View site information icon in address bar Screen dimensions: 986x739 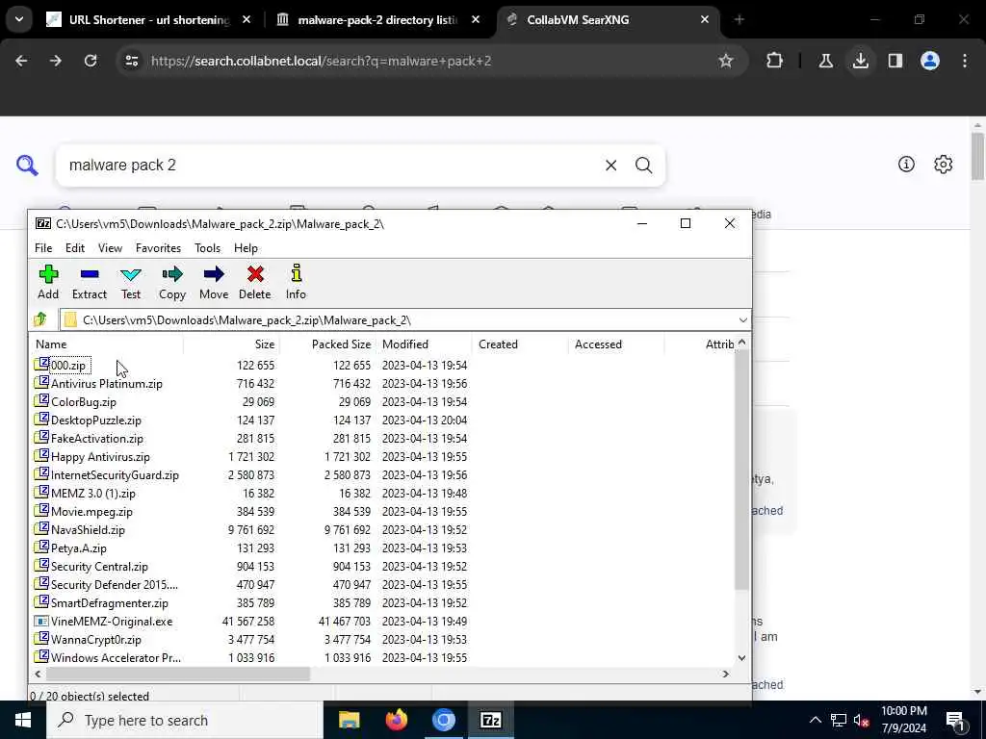tap(132, 61)
